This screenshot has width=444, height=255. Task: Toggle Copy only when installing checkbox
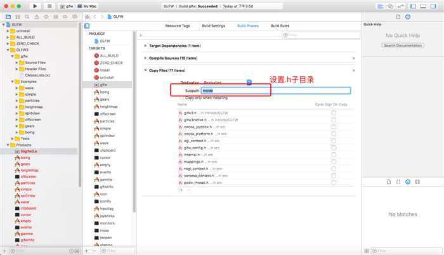click(x=182, y=98)
